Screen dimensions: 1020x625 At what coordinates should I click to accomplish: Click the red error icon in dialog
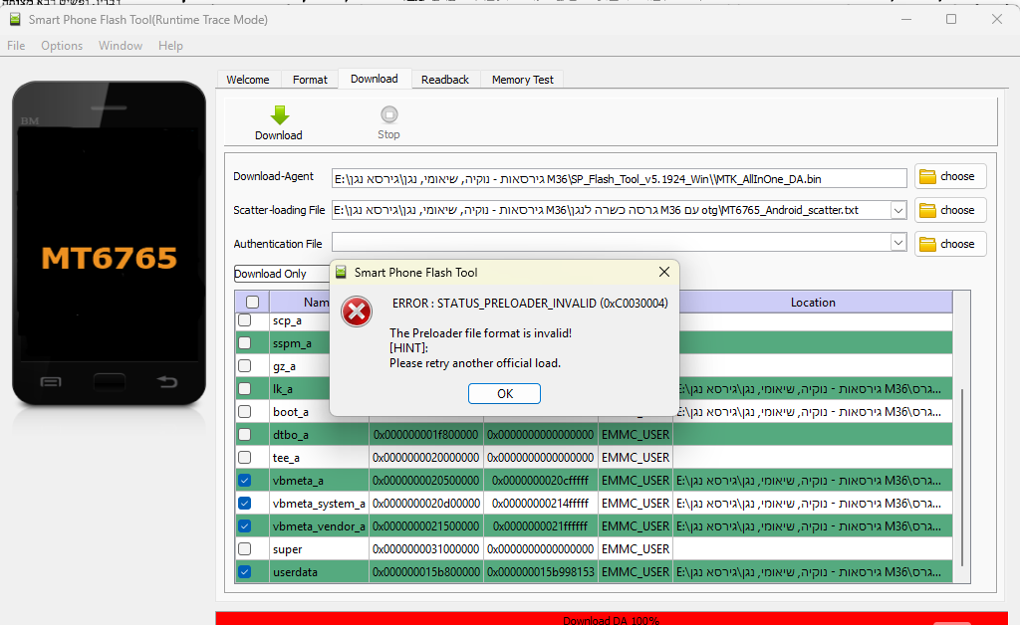click(x=357, y=312)
